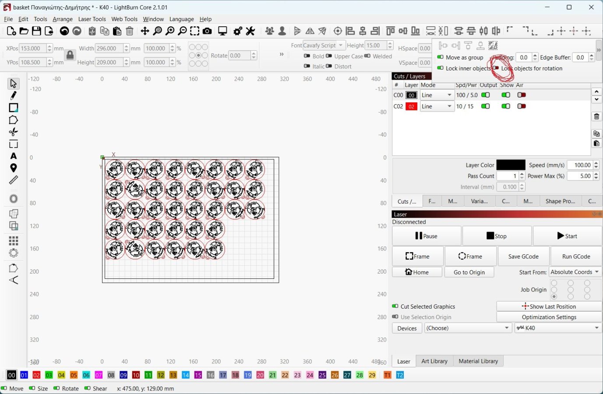Expand hidden toolbar items chevron
603x394 pixels.
[282, 54]
